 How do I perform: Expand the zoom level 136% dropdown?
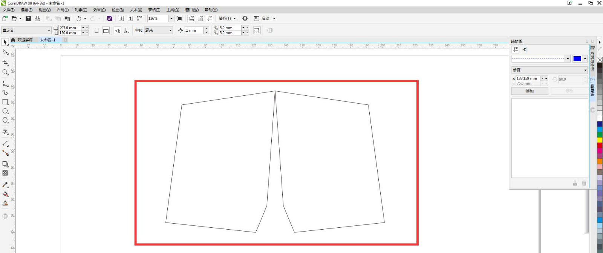click(x=171, y=18)
